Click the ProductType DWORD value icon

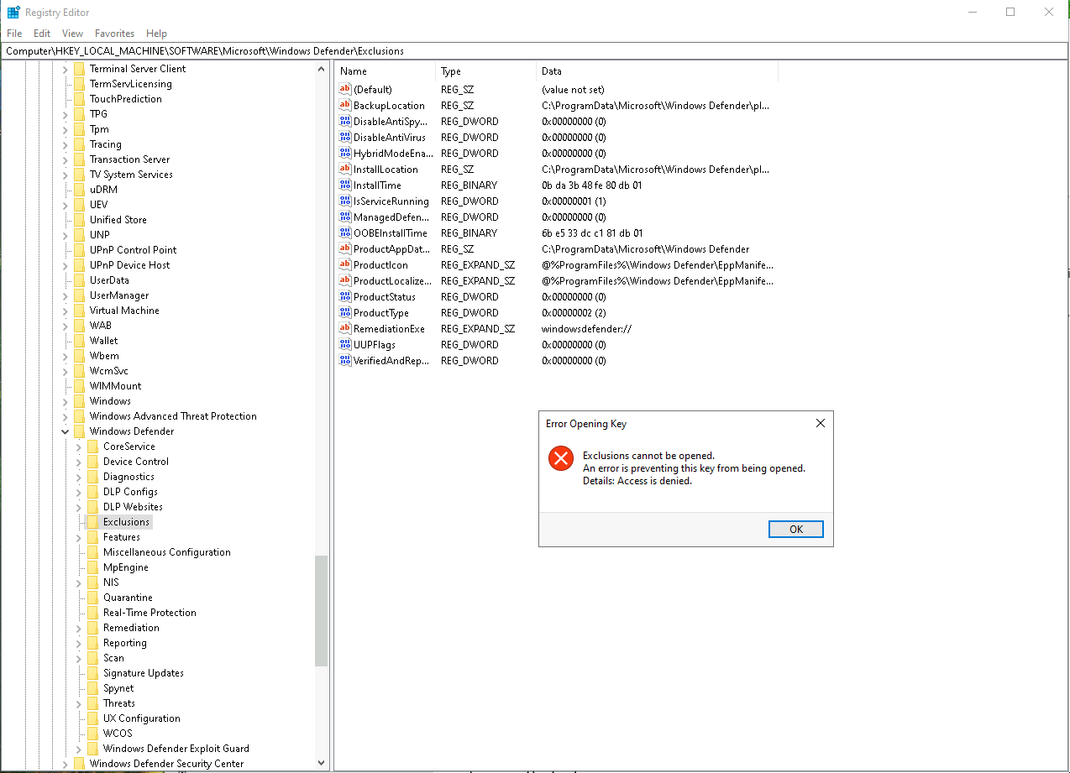coord(344,312)
